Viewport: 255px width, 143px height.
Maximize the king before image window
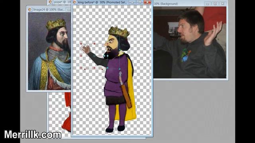(x=139, y=2)
